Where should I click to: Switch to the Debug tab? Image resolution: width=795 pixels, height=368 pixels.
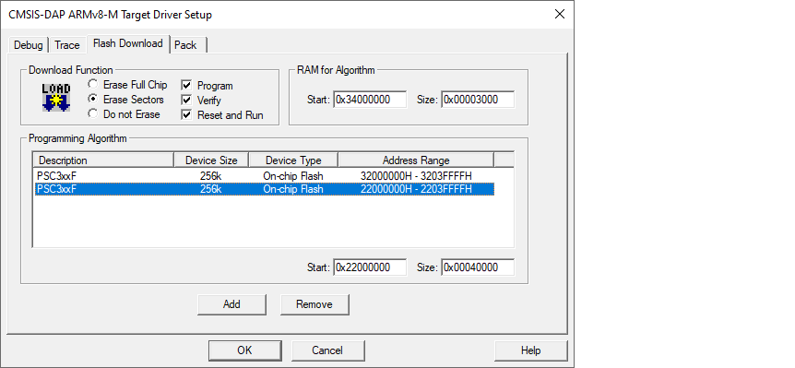pos(29,44)
